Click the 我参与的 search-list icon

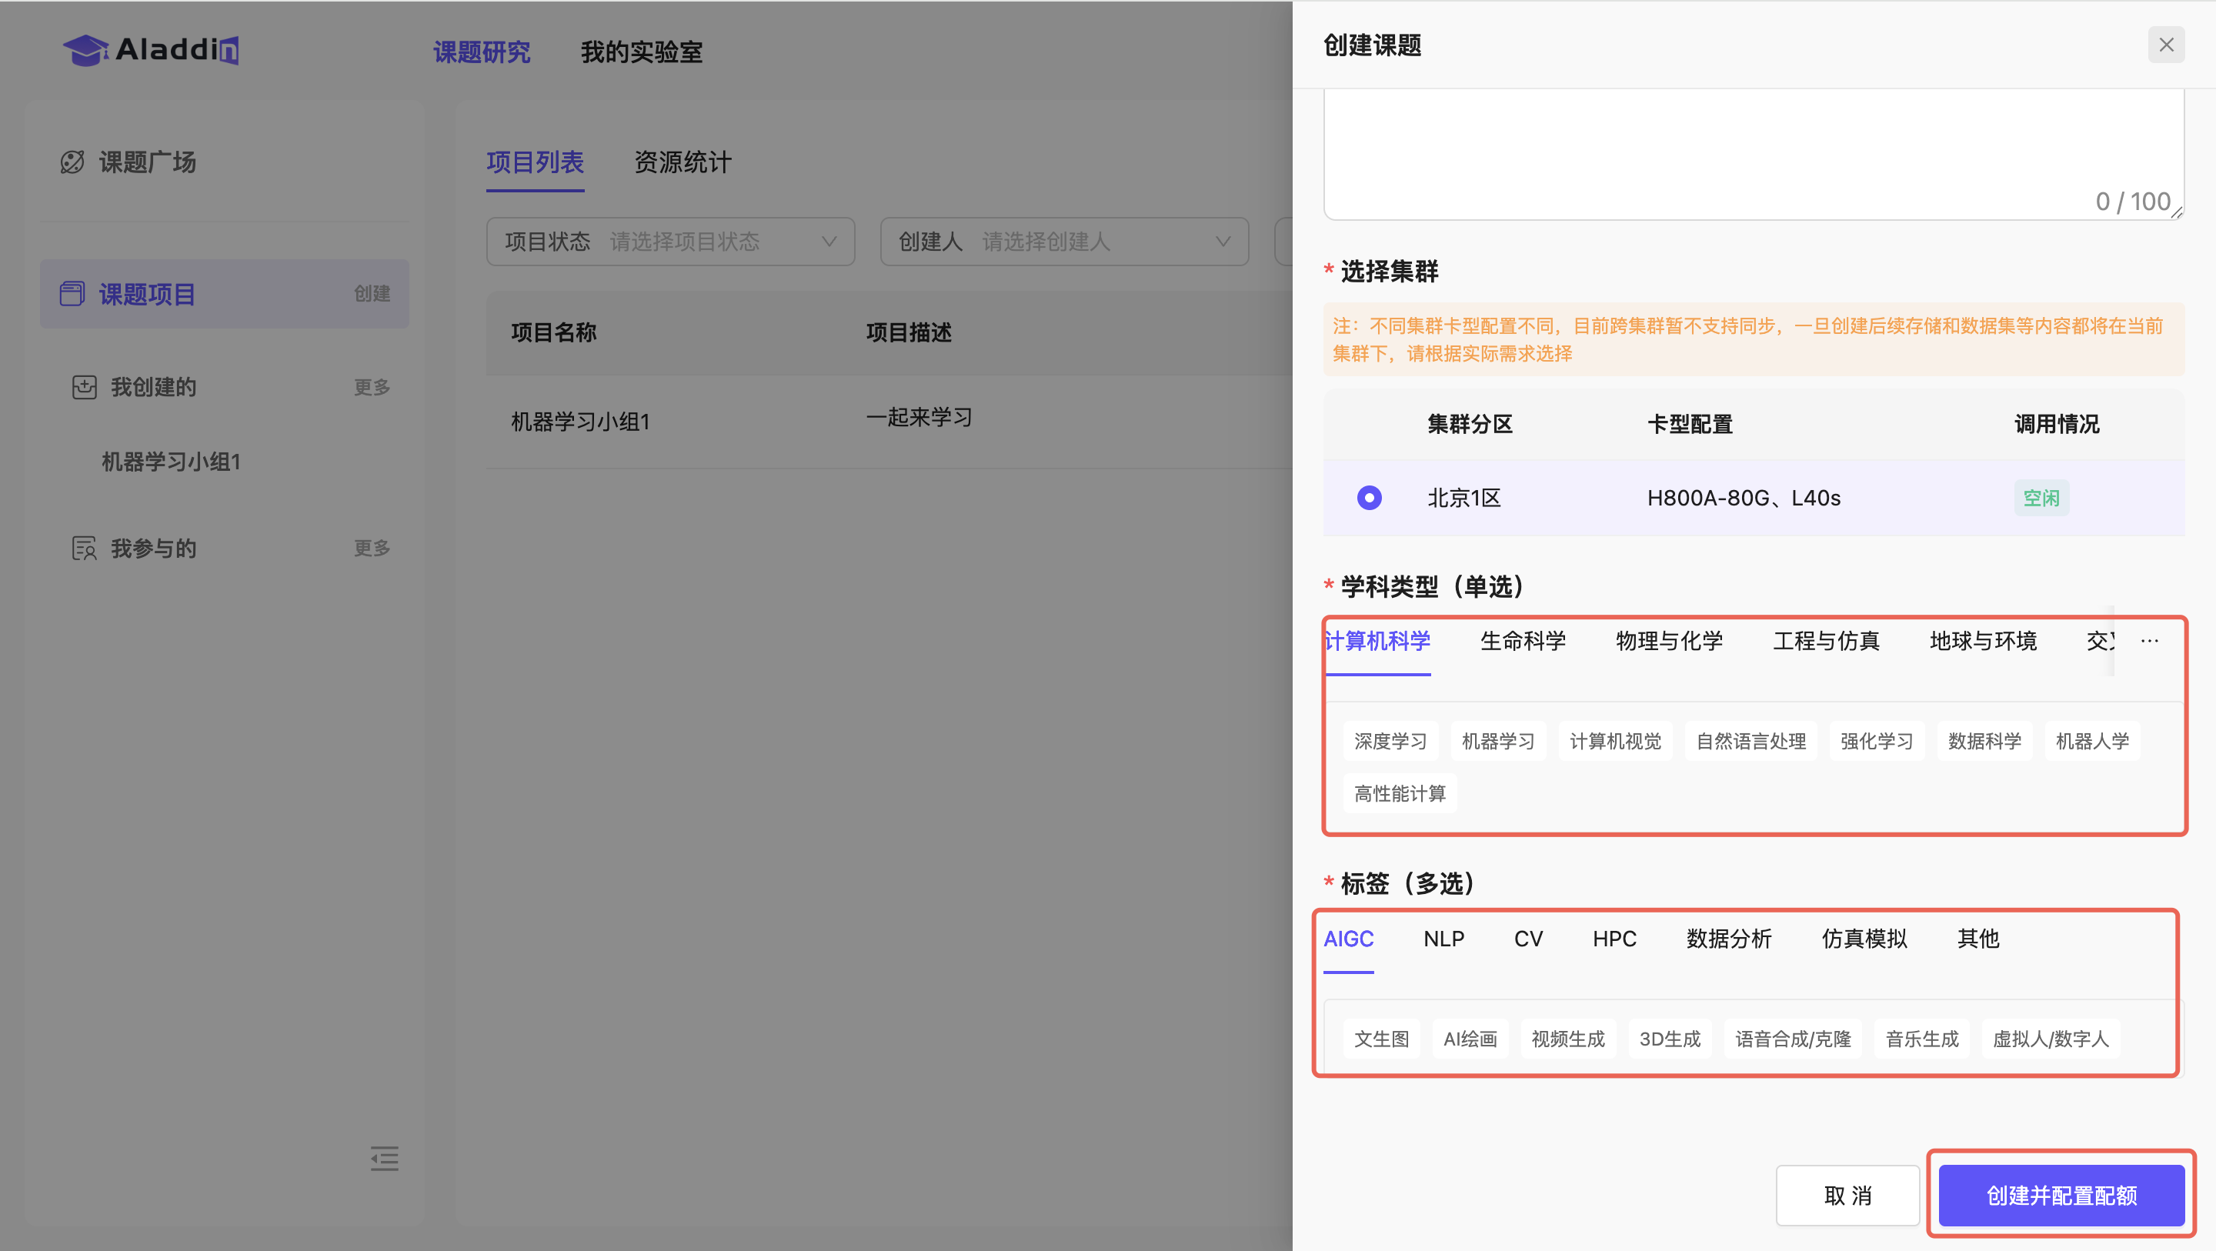(x=85, y=548)
